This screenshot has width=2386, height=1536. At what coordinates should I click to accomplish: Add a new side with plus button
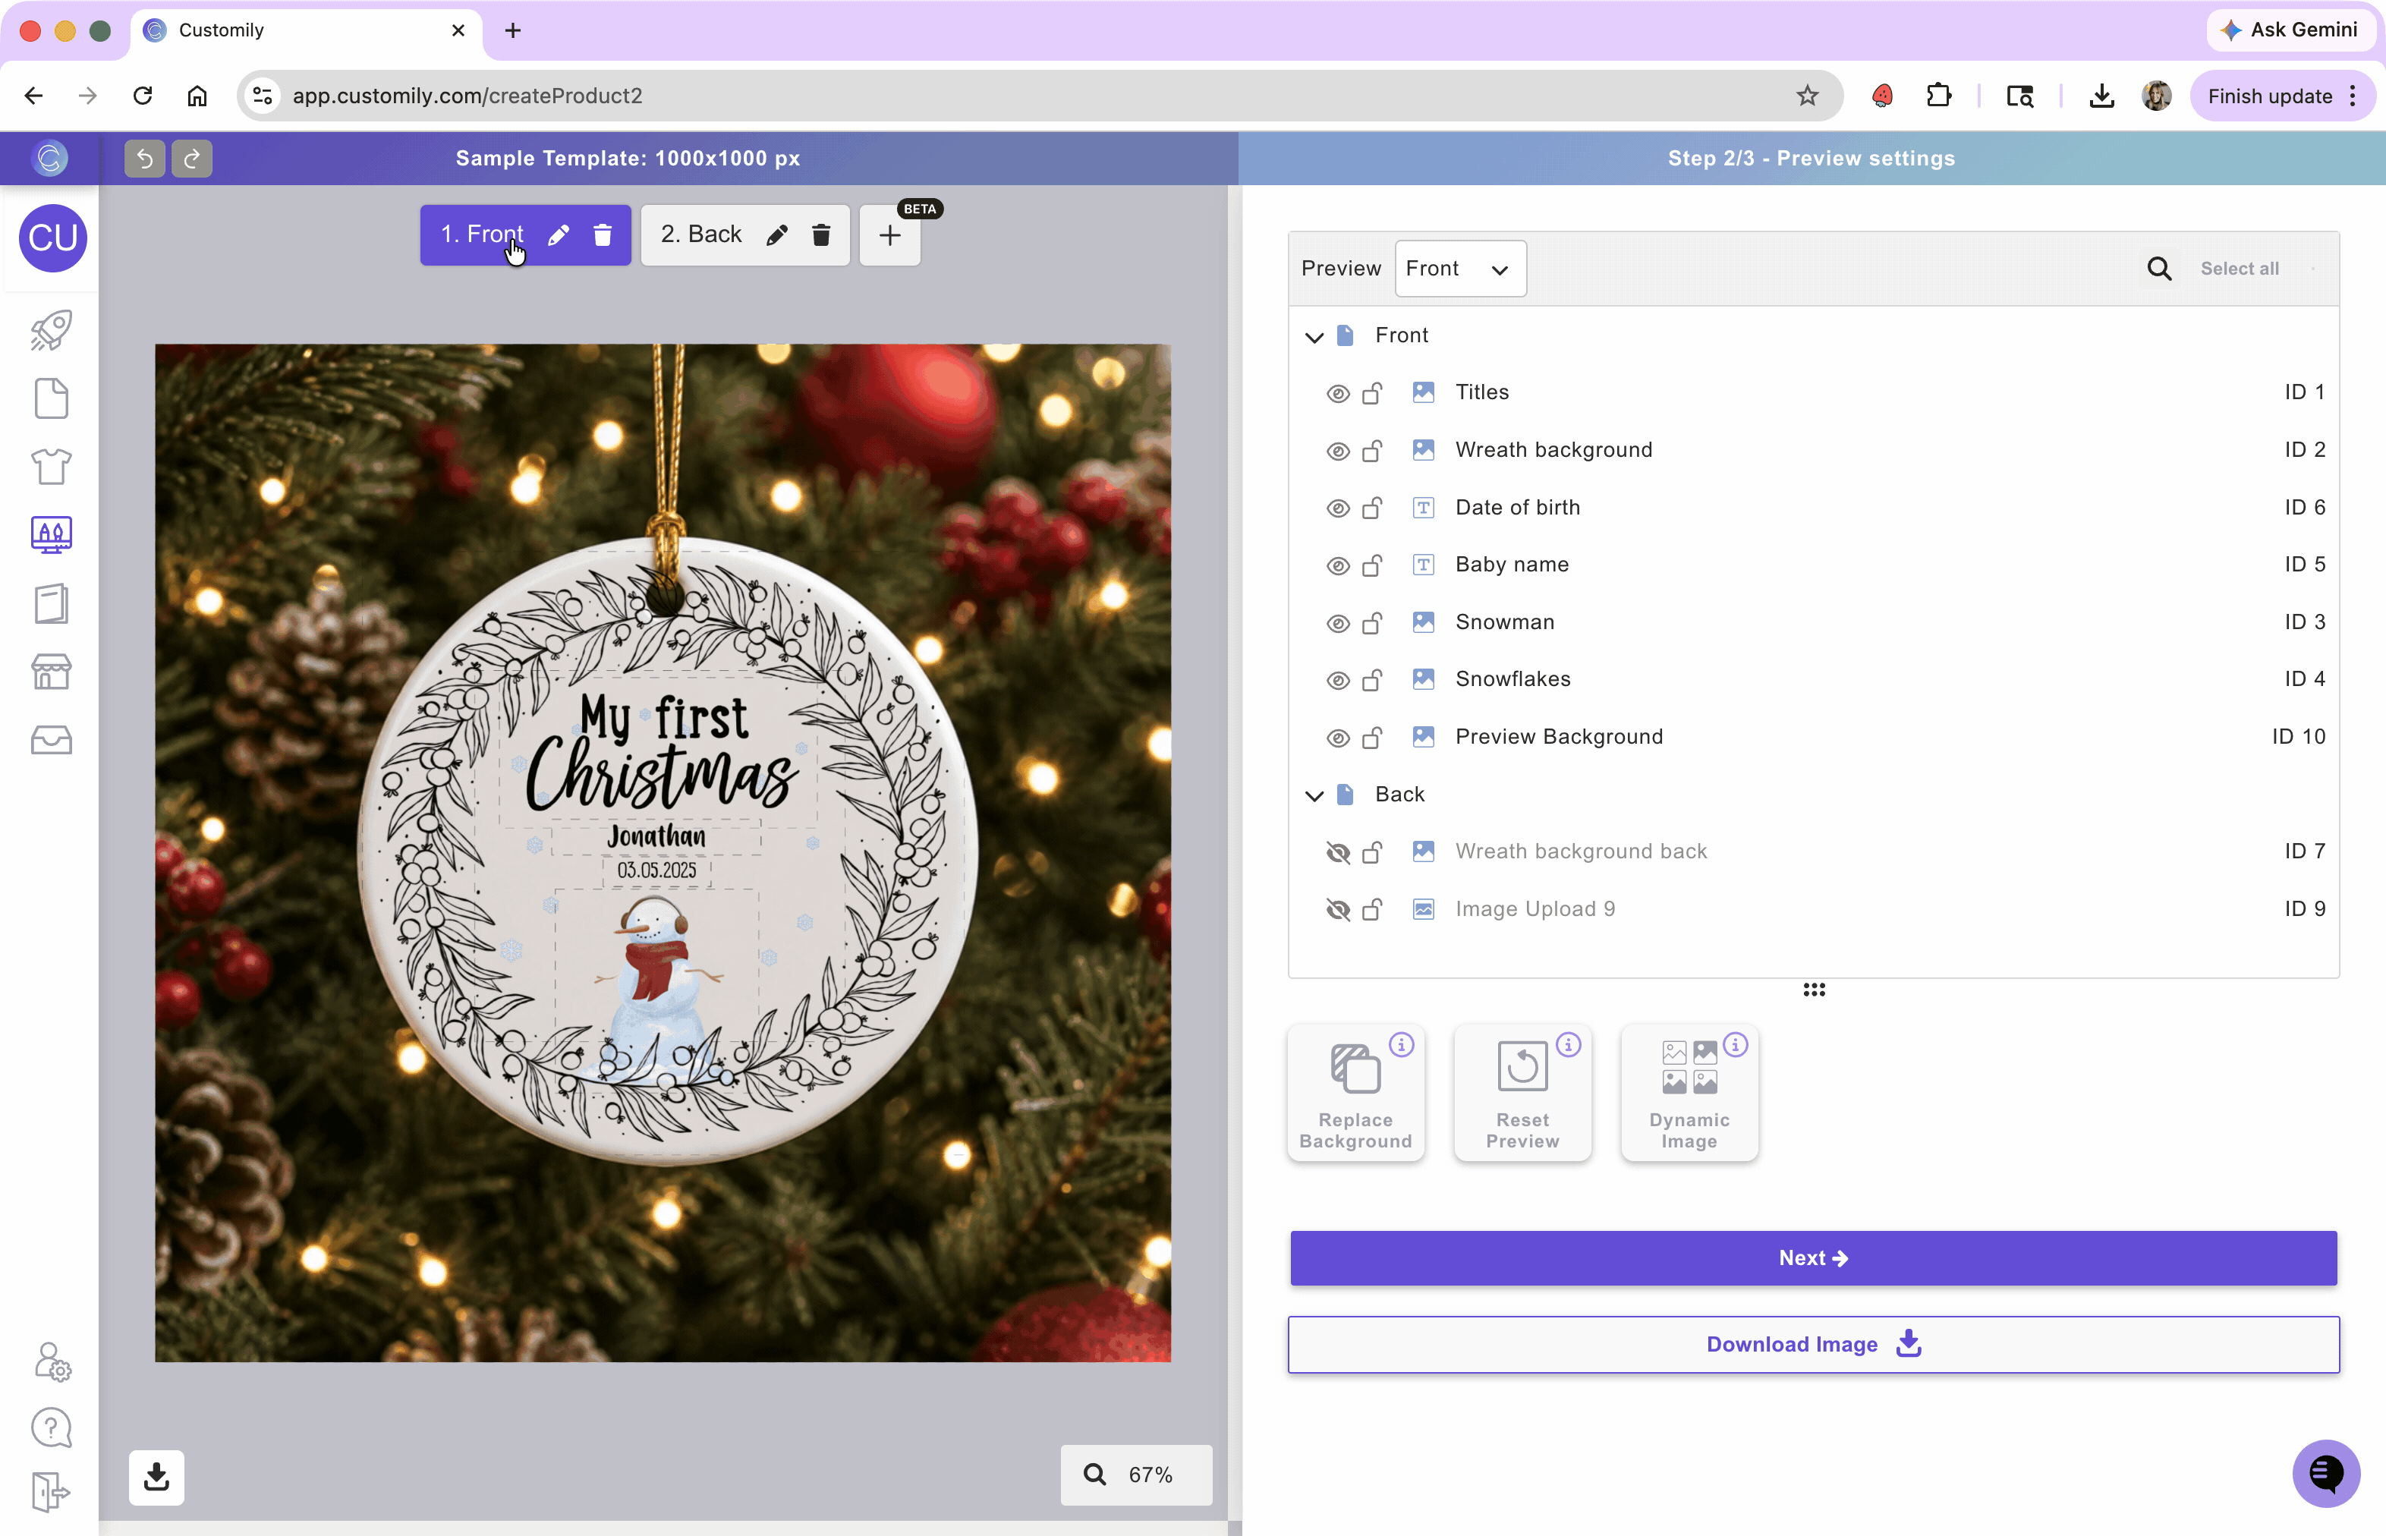(x=889, y=235)
